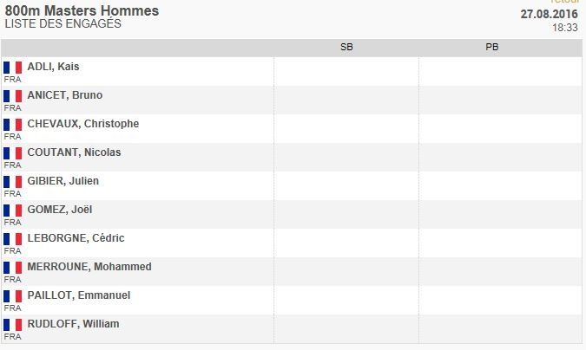Select the name MERROUNE, Mohammed

pos(89,267)
